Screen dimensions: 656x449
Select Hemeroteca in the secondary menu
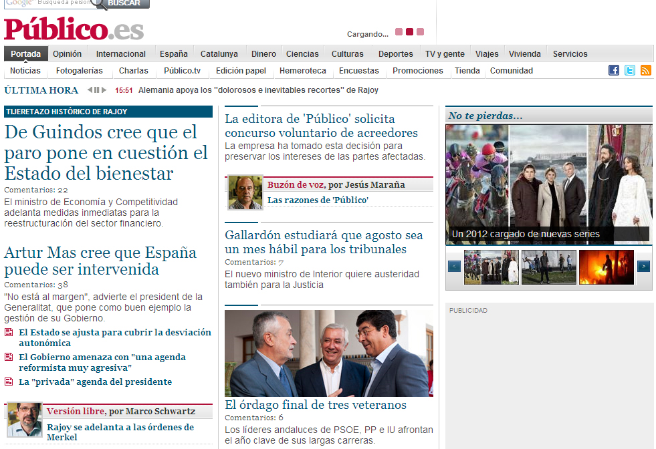pos(302,71)
